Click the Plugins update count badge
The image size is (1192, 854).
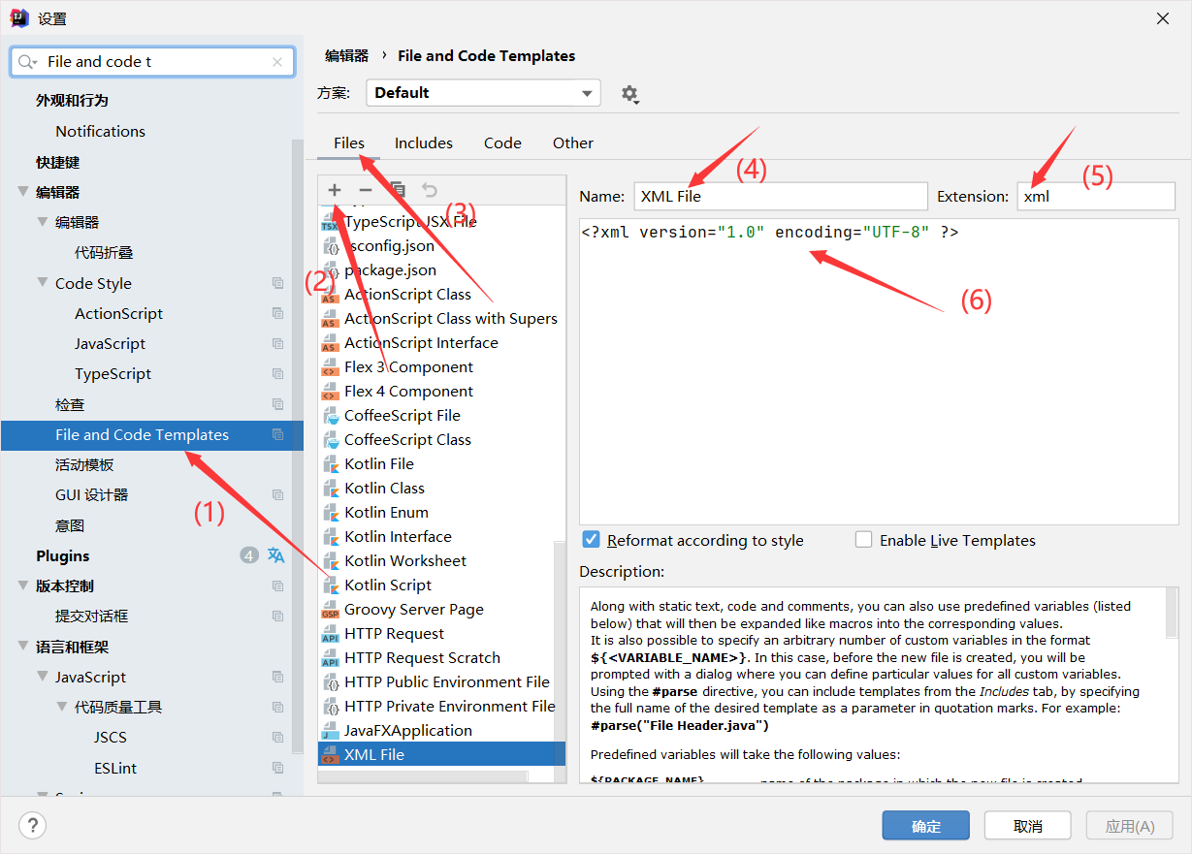point(249,555)
